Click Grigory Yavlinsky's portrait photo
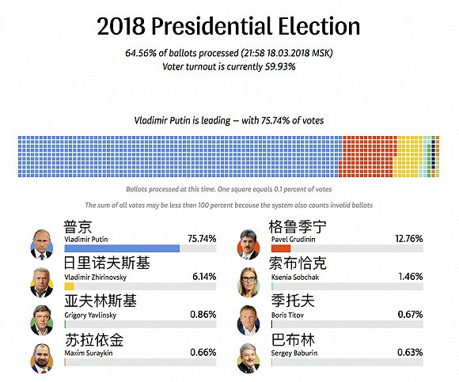 click(42, 320)
